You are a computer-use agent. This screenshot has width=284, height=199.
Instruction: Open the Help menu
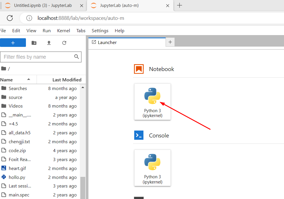point(120,30)
